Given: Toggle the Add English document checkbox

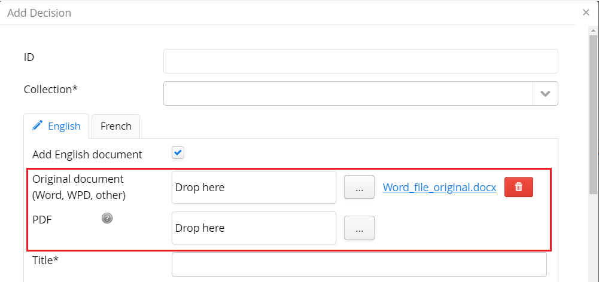Looking at the screenshot, I should (178, 153).
